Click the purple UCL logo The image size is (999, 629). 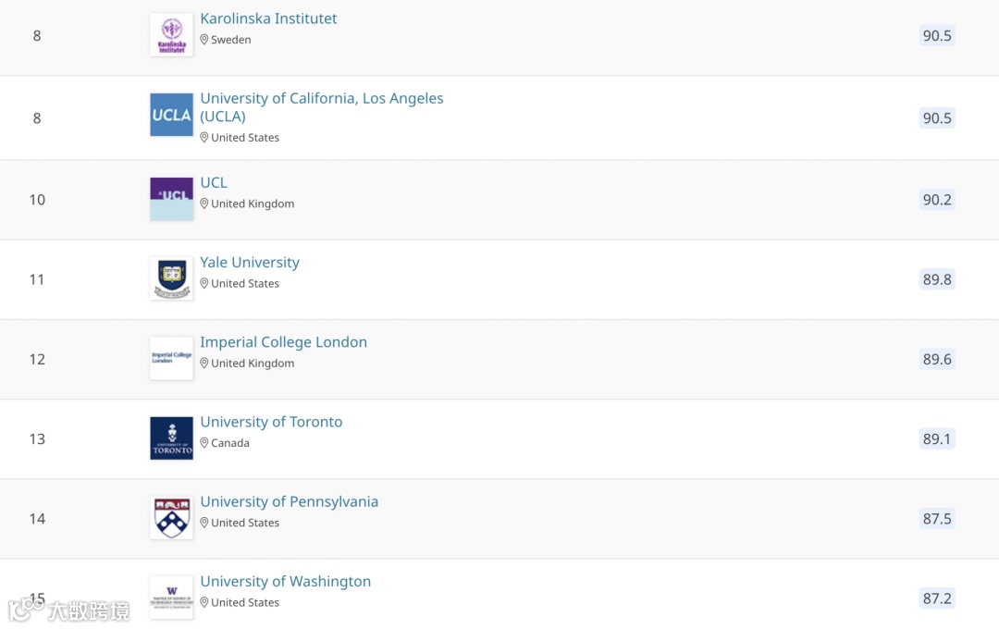click(x=171, y=199)
